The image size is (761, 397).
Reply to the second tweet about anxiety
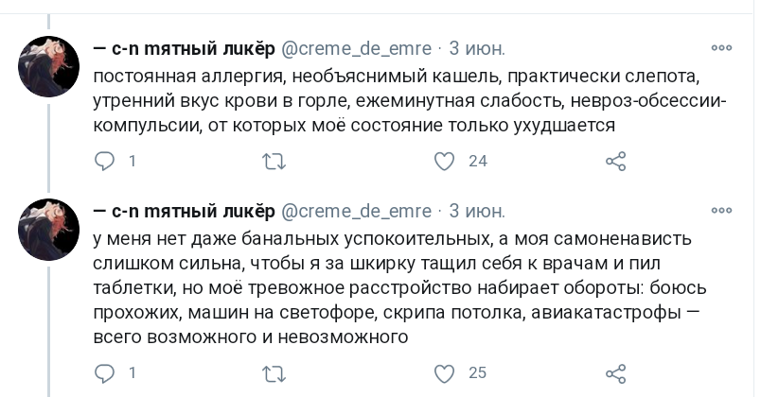105,372
